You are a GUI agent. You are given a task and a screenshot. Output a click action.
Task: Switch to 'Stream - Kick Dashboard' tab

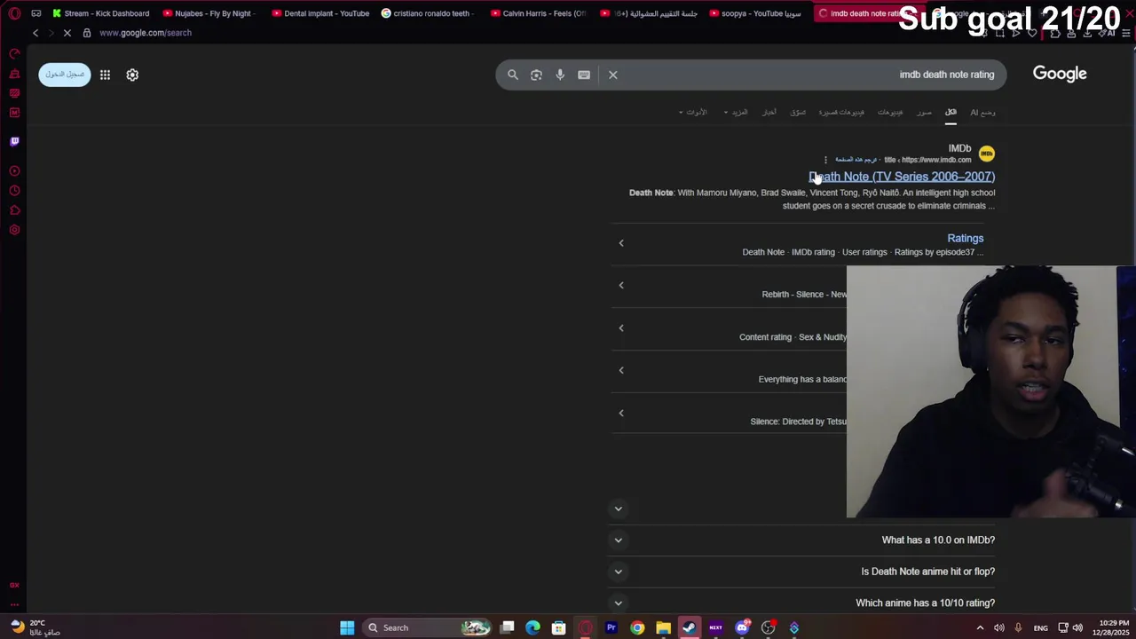(x=100, y=13)
